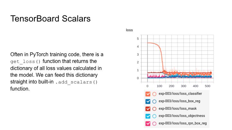Viewport: 232px width, 130px height.
Task: Uncheck the loss_mask dark red checkbox
Action: (148, 109)
